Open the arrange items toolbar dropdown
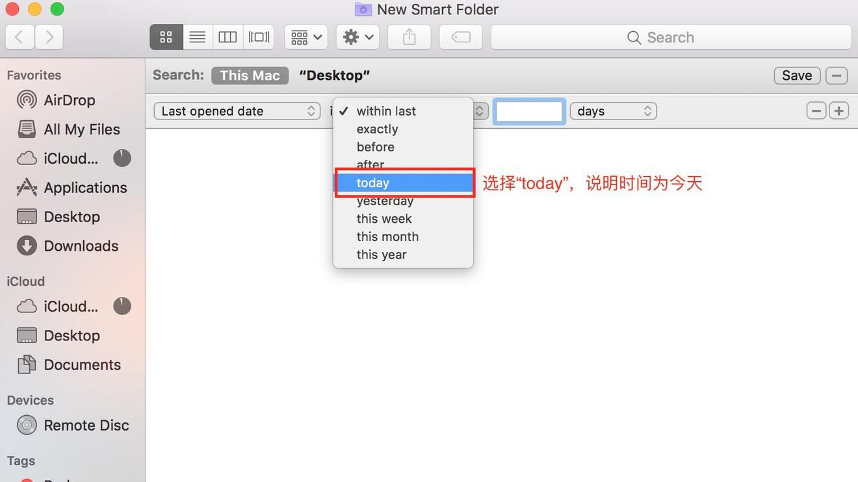 click(x=305, y=36)
